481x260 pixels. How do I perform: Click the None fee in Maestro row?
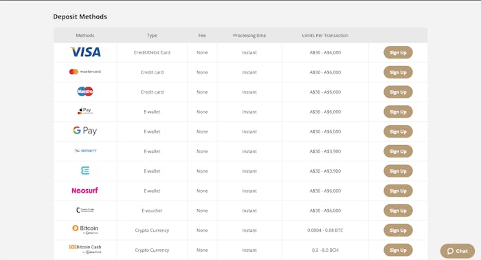click(202, 91)
